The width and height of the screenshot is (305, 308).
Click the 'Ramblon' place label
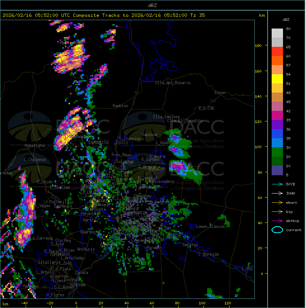[120, 106]
